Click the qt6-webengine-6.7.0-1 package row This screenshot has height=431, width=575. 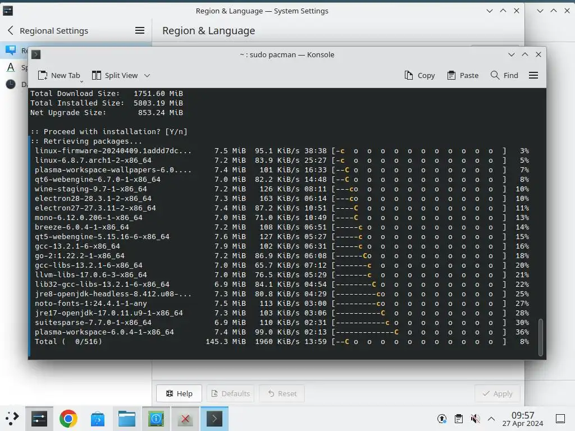(x=282, y=179)
